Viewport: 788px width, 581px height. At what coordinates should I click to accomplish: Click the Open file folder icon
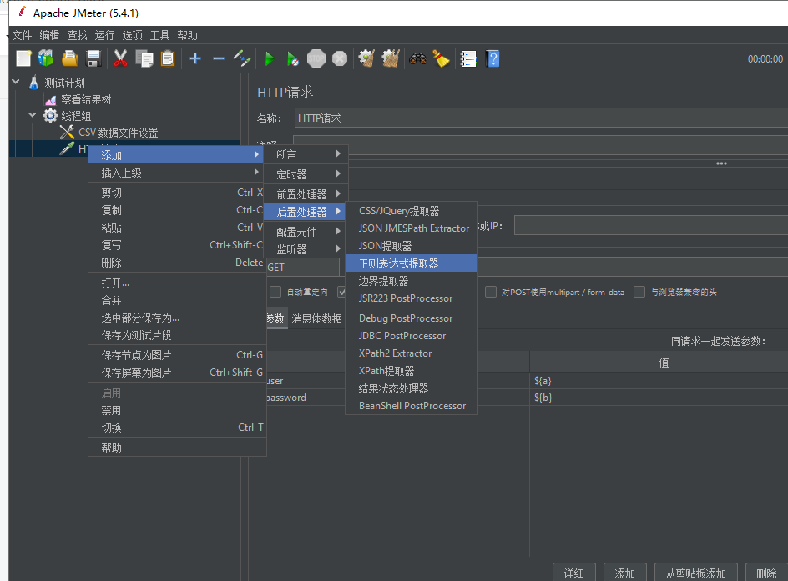pyautogui.click(x=70, y=58)
